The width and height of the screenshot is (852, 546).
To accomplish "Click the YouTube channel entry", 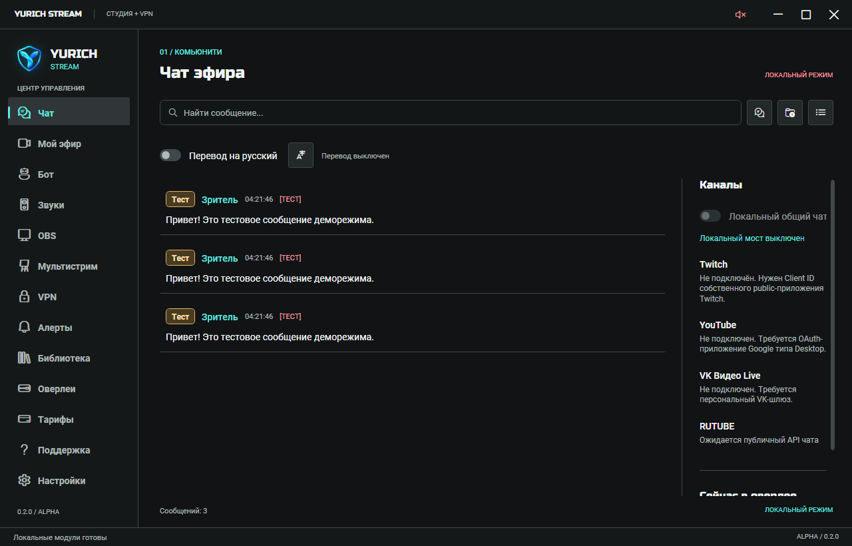I will pyautogui.click(x=763, y=337).
